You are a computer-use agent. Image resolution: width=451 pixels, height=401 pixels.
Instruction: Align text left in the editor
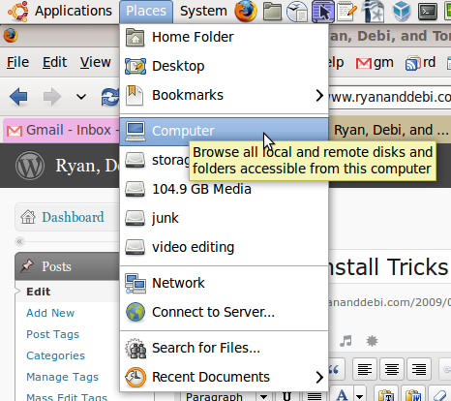365,369
